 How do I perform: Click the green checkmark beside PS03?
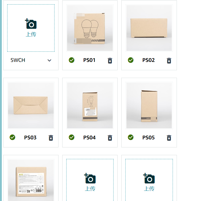(12, 137)
